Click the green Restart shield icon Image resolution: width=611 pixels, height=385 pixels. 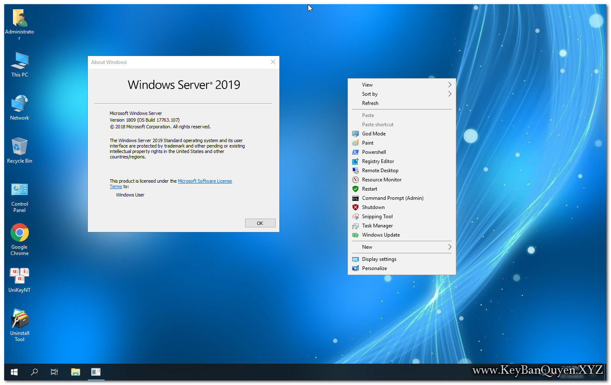(355, 189)
